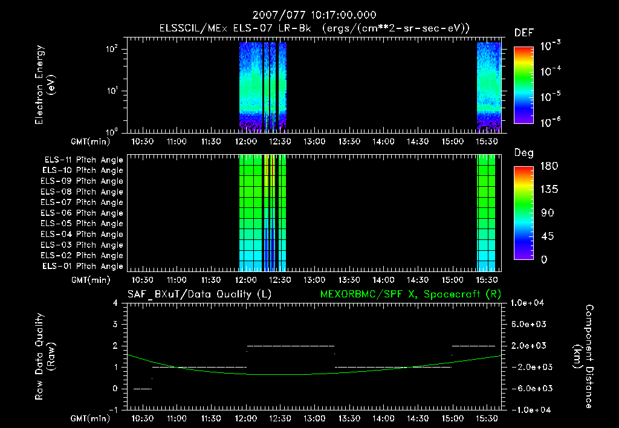
Task: Click the quality level 2 segment near 12:30
Action: click(291, 346)
